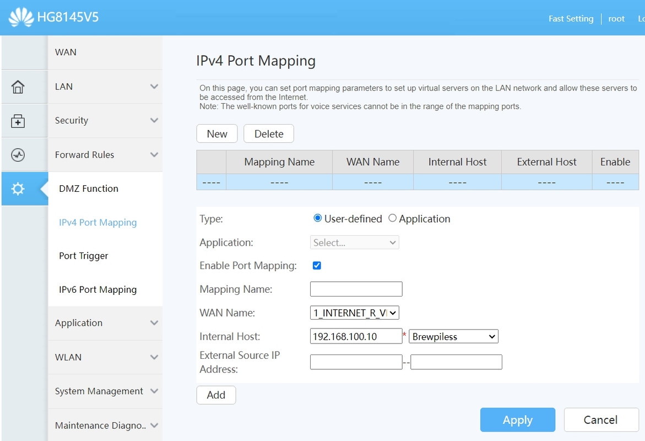Expand the Security menu chevron
645x441 pixels.
(154, 120)
